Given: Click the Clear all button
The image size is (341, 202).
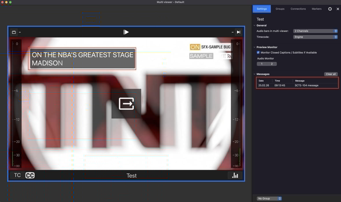Looking at the screenshot, I should 331,74.
